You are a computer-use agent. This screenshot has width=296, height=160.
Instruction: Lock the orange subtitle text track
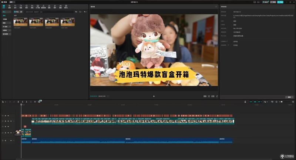6,116
